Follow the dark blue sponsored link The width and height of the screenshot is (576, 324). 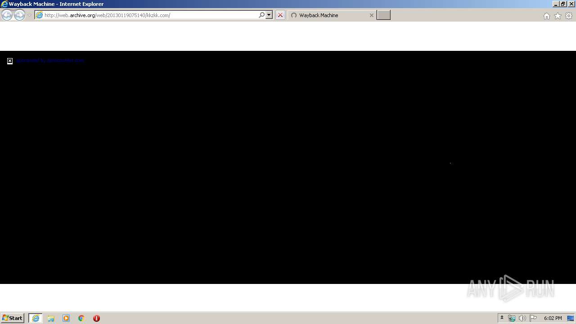[50, 60]
